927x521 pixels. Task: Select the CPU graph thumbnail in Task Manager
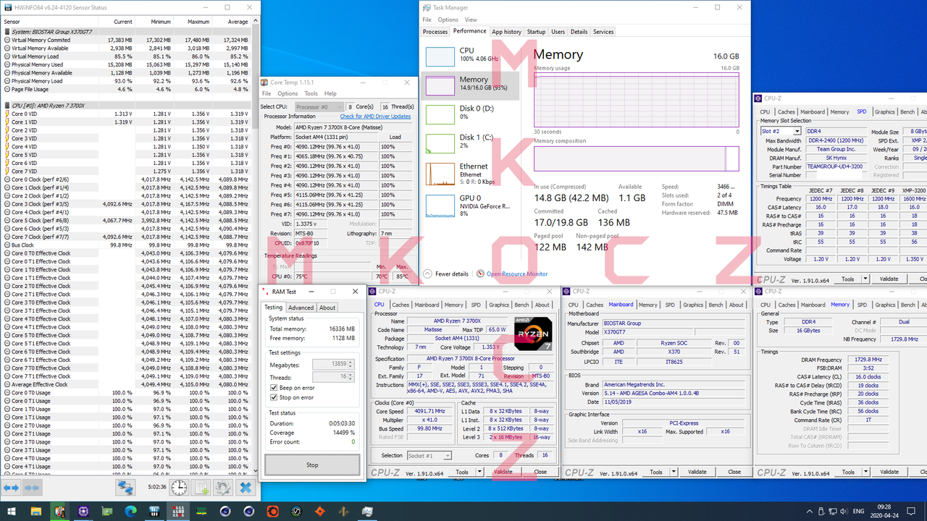pyautogui.click(x=440, y=57)
